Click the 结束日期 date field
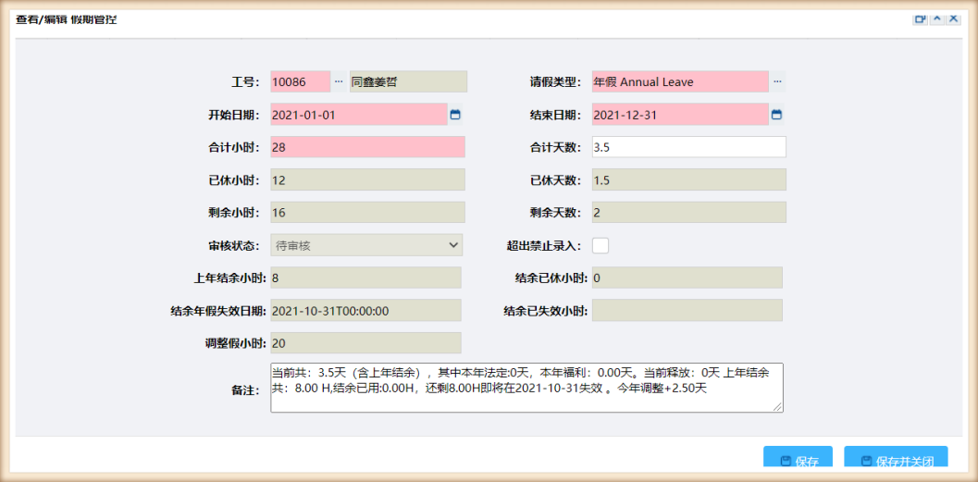Viewport: 978px width, 482px height. tap(679, 115)
